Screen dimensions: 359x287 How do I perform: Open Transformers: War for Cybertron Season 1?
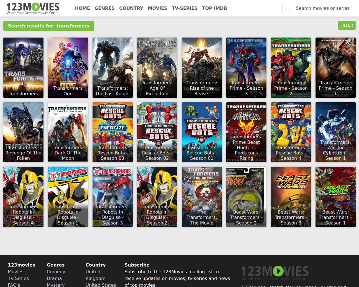pyautogui.click(x=335, y=132)
